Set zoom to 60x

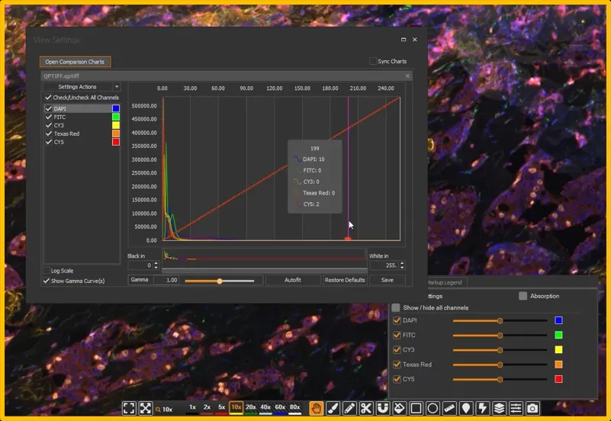tap(280, 407)
